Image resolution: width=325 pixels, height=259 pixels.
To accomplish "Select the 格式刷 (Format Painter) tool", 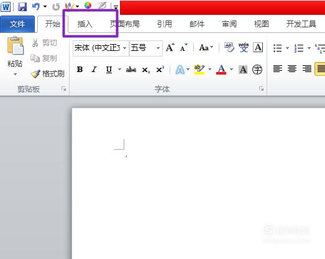I will (47, 73).
